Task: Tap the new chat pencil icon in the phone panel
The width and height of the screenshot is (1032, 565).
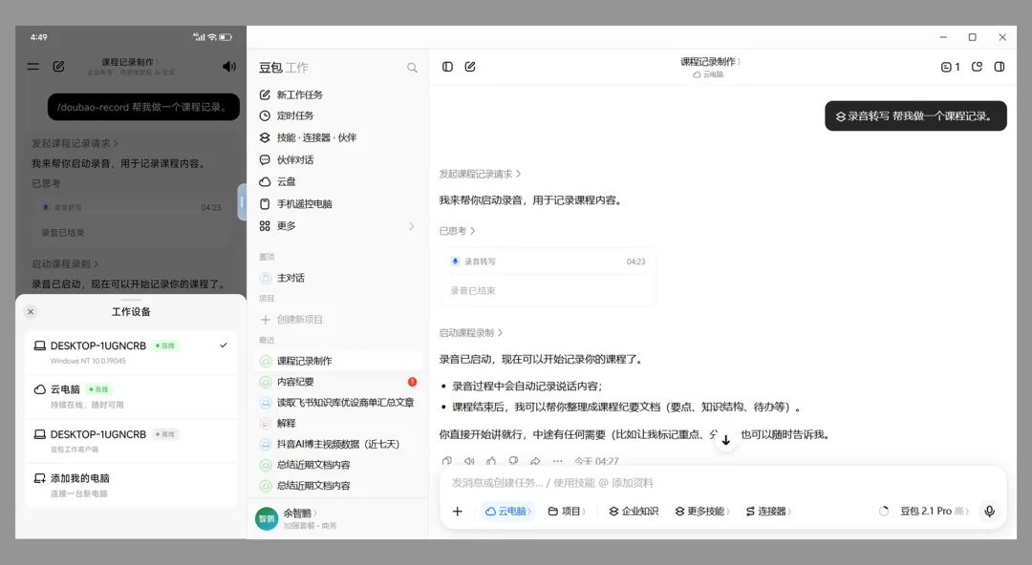Action: (58, 67)
